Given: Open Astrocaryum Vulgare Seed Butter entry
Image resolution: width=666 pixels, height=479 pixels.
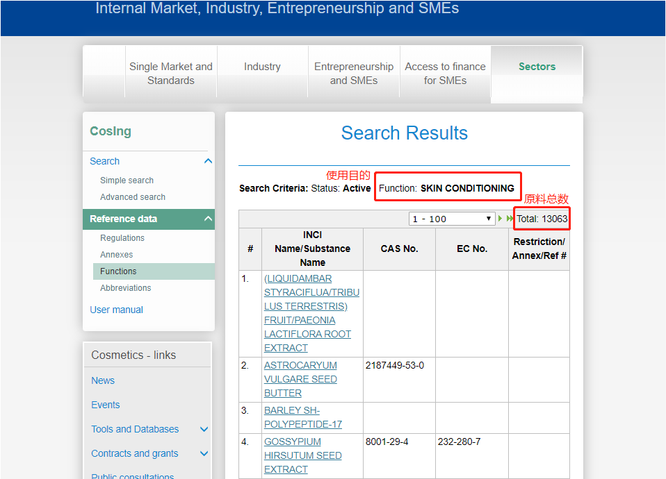Looking at the screenshot, I should coord(300,379).
